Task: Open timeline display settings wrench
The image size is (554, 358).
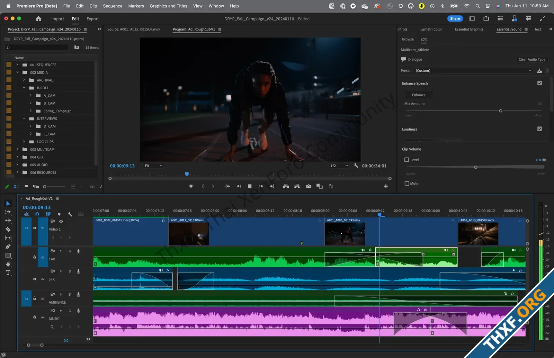Action: (70, 214)
